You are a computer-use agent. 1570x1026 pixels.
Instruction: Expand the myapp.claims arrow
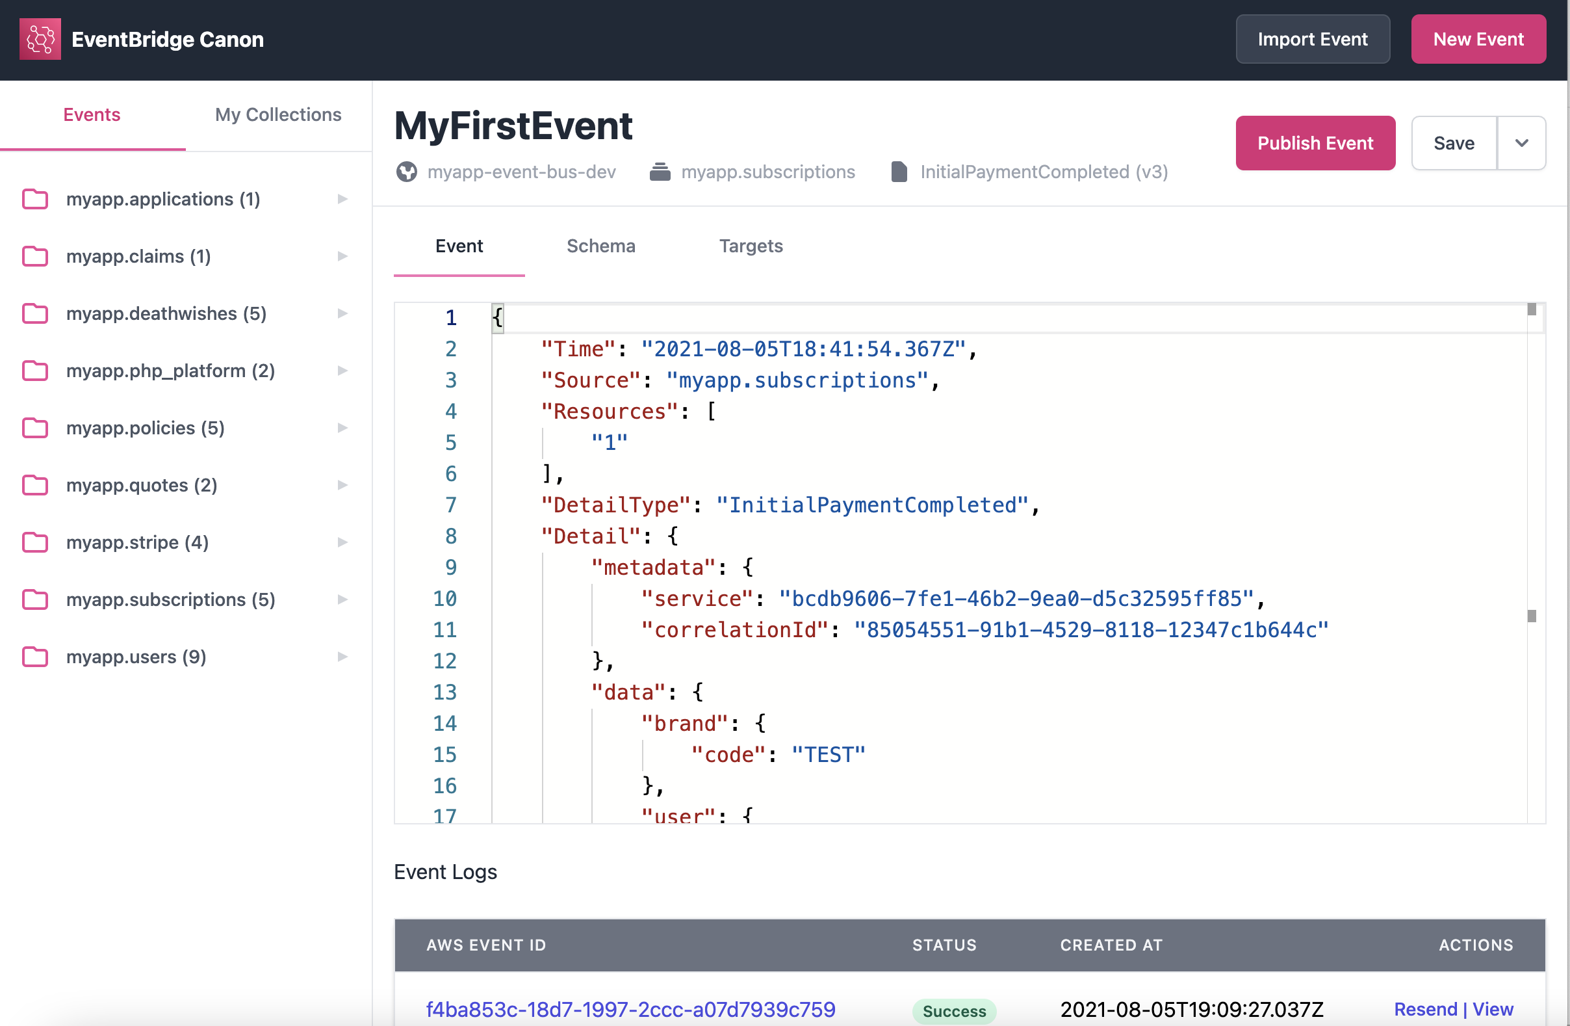coord(342,256)
